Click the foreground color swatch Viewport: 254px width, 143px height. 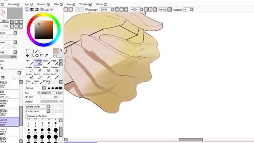(x=56, y=51)
